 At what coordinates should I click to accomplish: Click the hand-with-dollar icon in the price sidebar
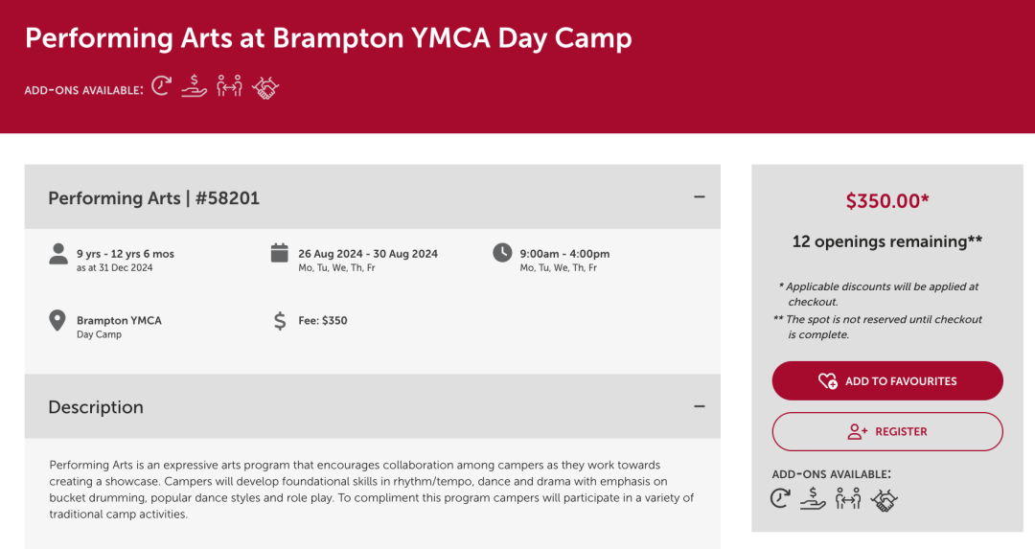(814, 498)
